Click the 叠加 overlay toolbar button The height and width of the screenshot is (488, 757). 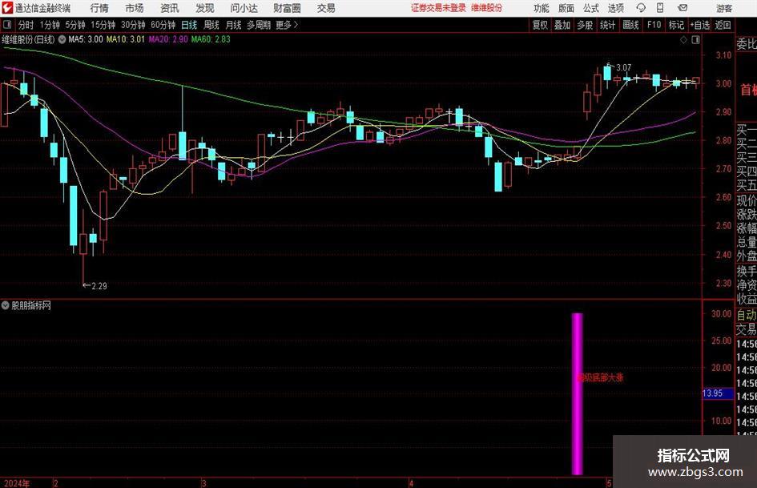[562, 25]
